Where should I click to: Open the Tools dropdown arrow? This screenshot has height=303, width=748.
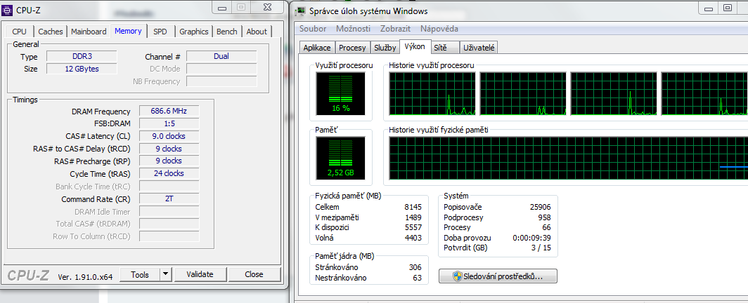(165, 274)
